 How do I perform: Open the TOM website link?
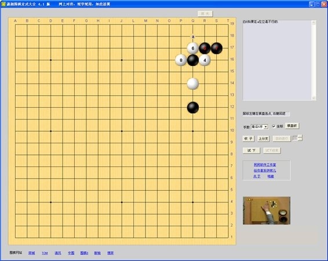tap(45, 253)
